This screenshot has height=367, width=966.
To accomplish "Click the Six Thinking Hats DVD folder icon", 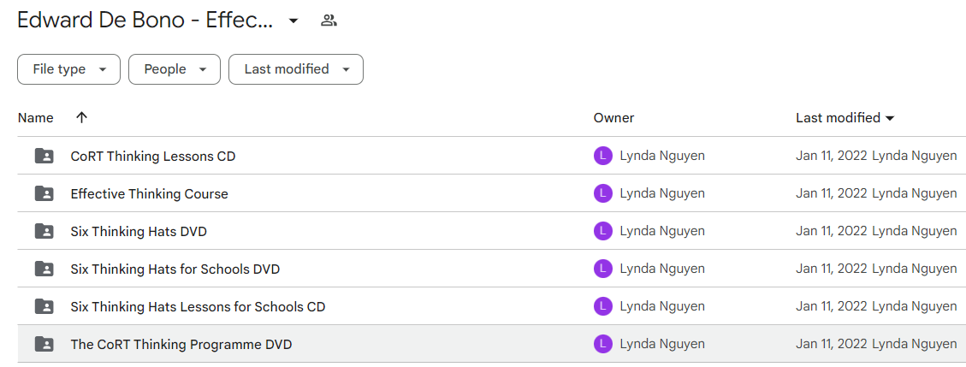I will (44, 232).
